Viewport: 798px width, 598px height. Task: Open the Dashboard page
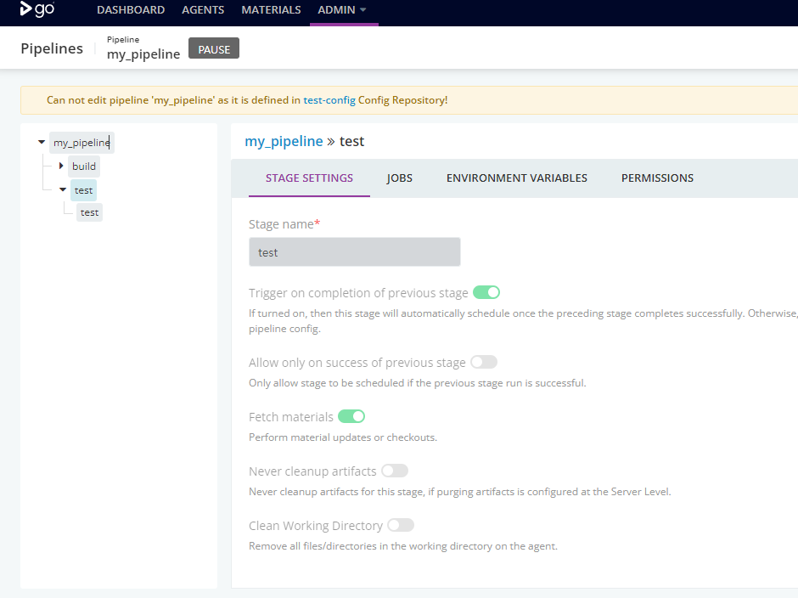pos(131,9)
